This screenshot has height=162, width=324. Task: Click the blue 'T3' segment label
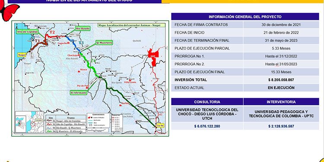pyautogui.click(x=82, y=43)
